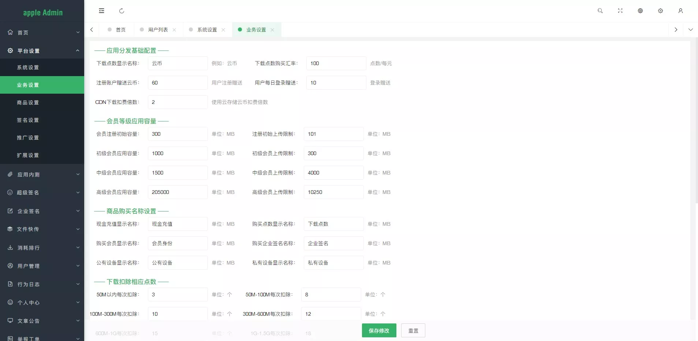The width and height of the screenshot is (698, 341).
Task: Click the 保存修改 button
Action: (379, 330)
